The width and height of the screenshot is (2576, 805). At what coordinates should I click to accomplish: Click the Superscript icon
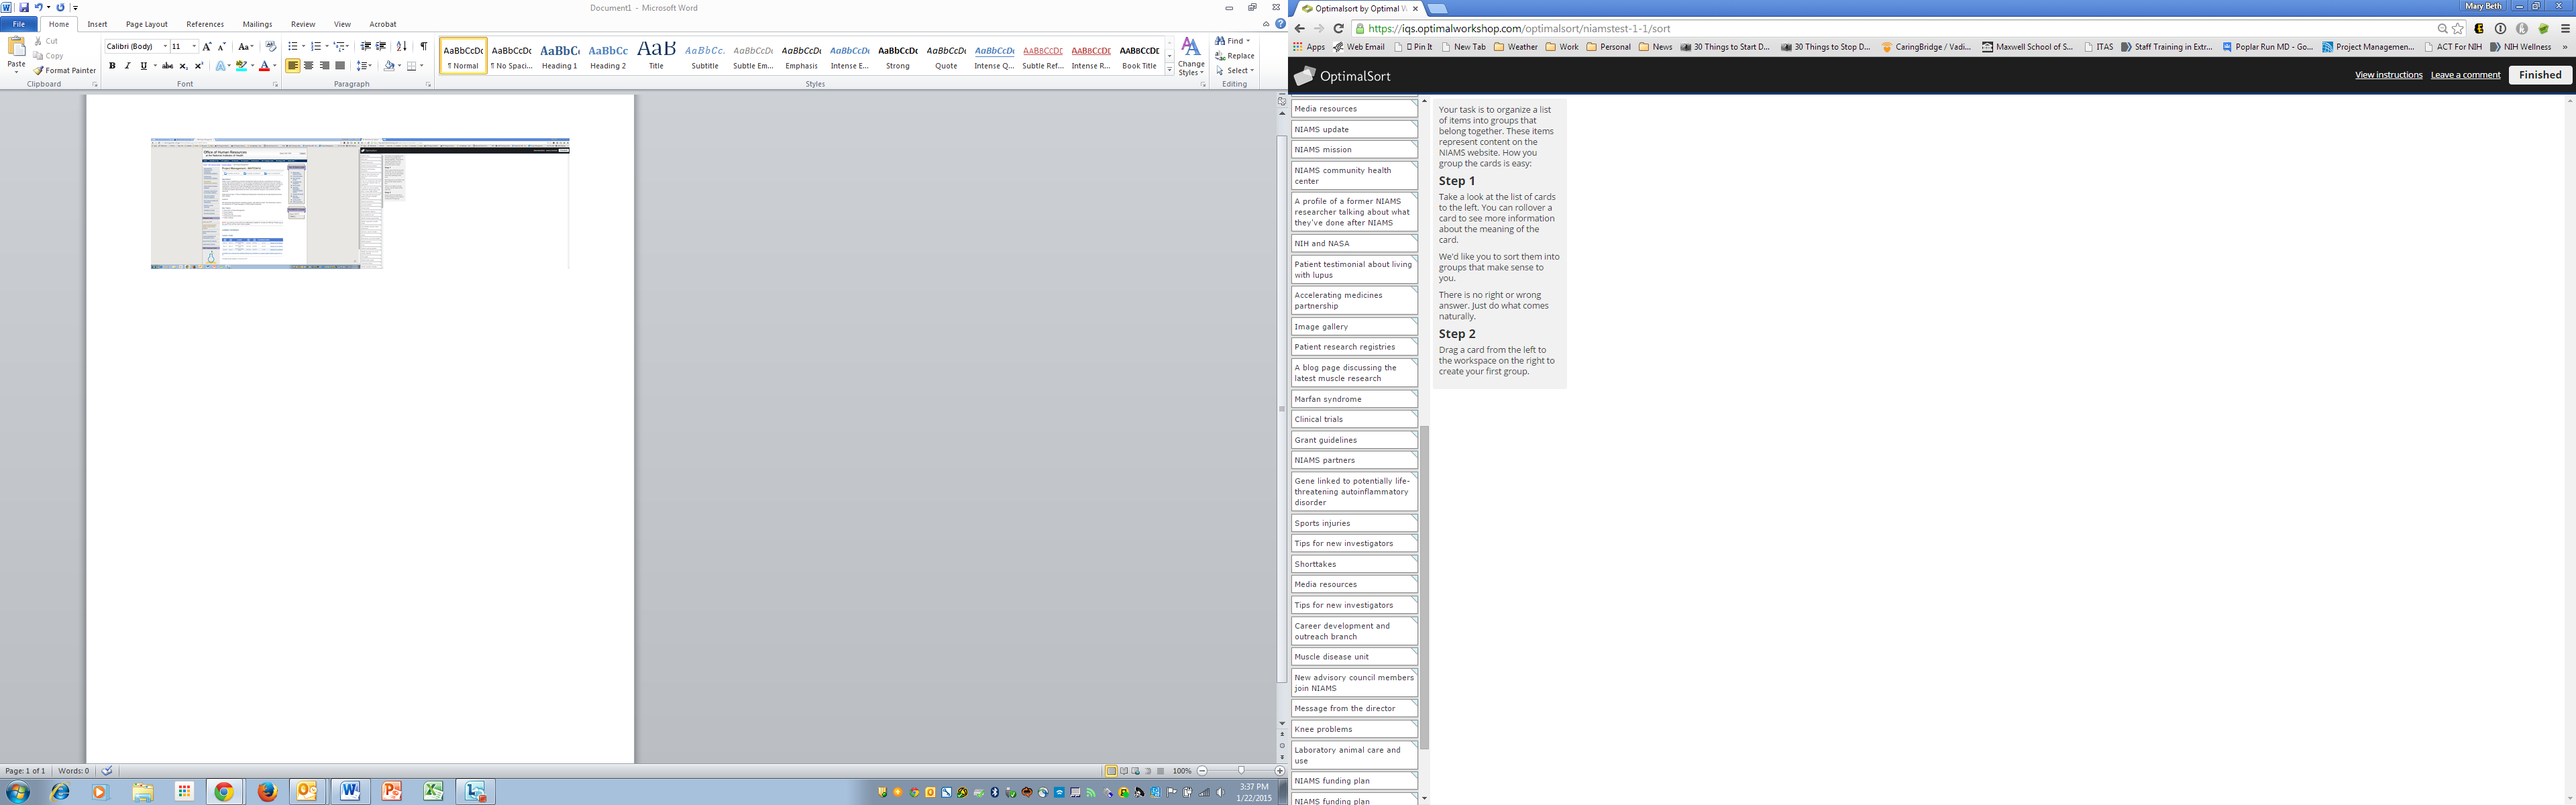(x=198, y=66)
